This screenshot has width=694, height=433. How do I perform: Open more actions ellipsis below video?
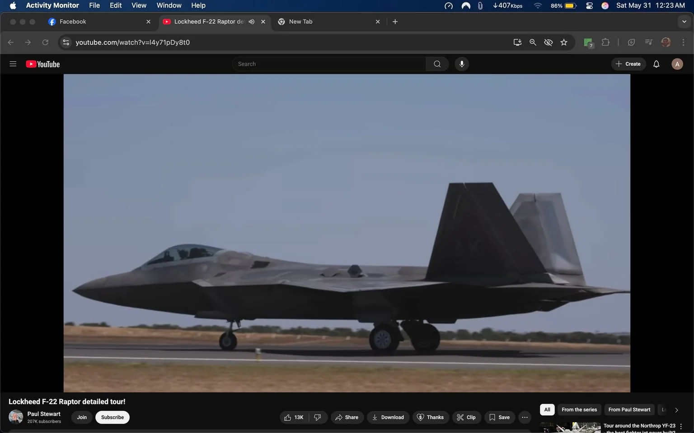click(525, 417)
